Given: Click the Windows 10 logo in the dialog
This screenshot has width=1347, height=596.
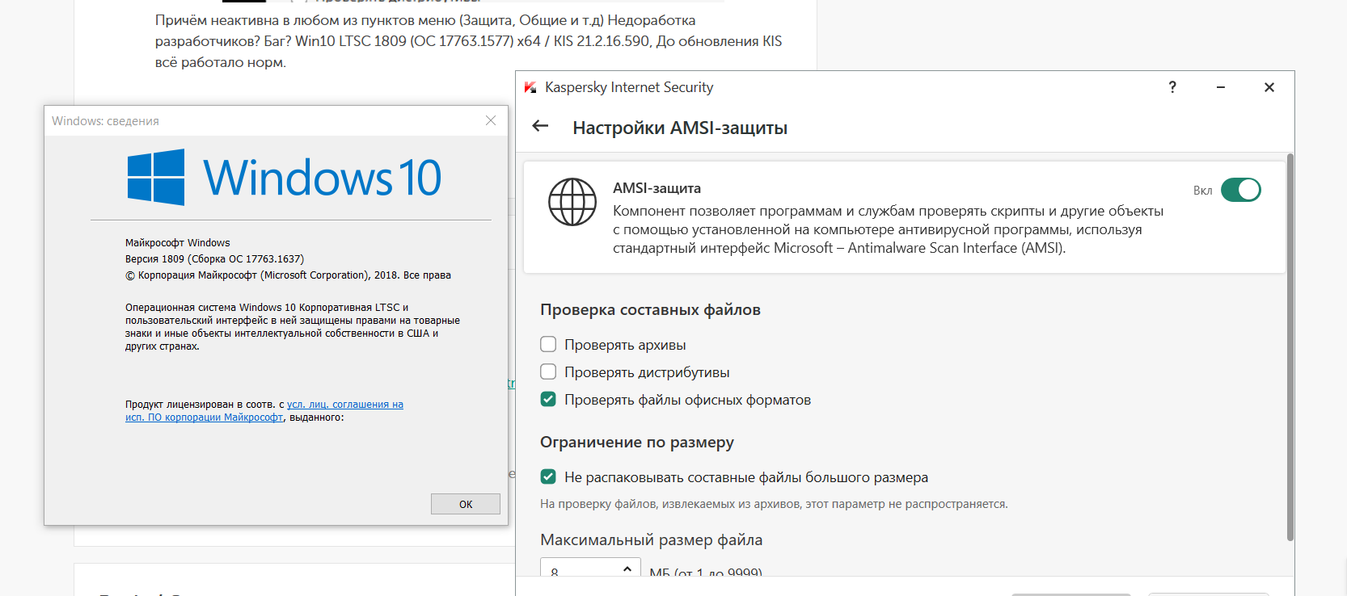Looking at the screenshot, I should click(284, 177).
